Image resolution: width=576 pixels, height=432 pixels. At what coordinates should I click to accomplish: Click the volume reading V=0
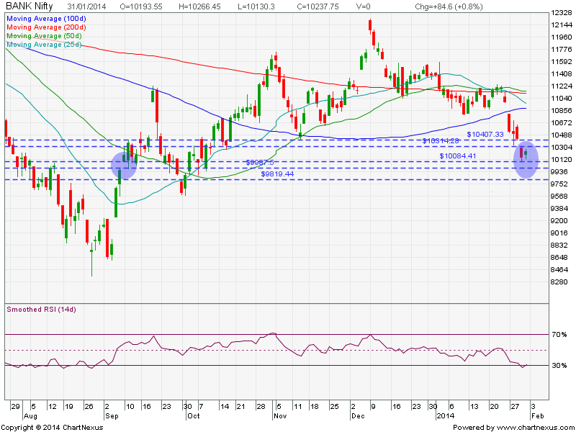pyautogui.click(x=364, y=6)
